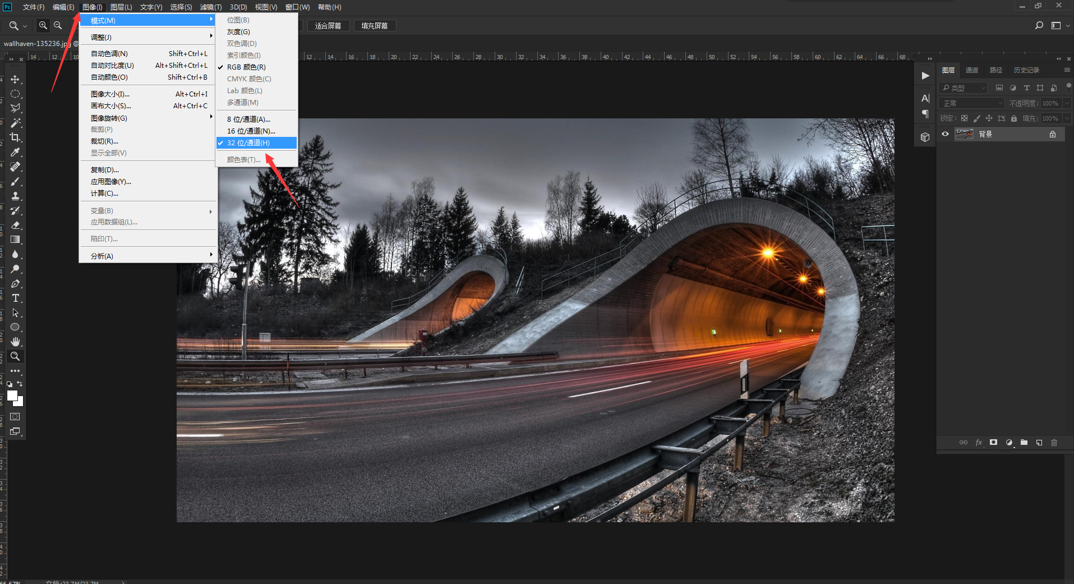
Task: Toggle lock all icon next to 填充
Action: [1014, 118]
